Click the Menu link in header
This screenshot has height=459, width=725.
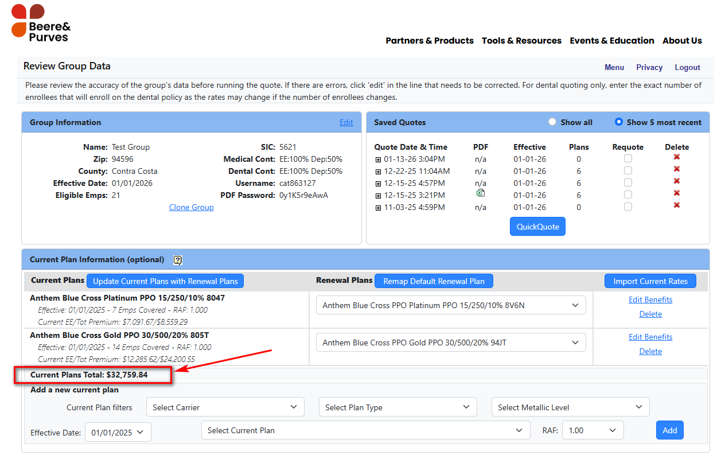click(x=614, y=67)
